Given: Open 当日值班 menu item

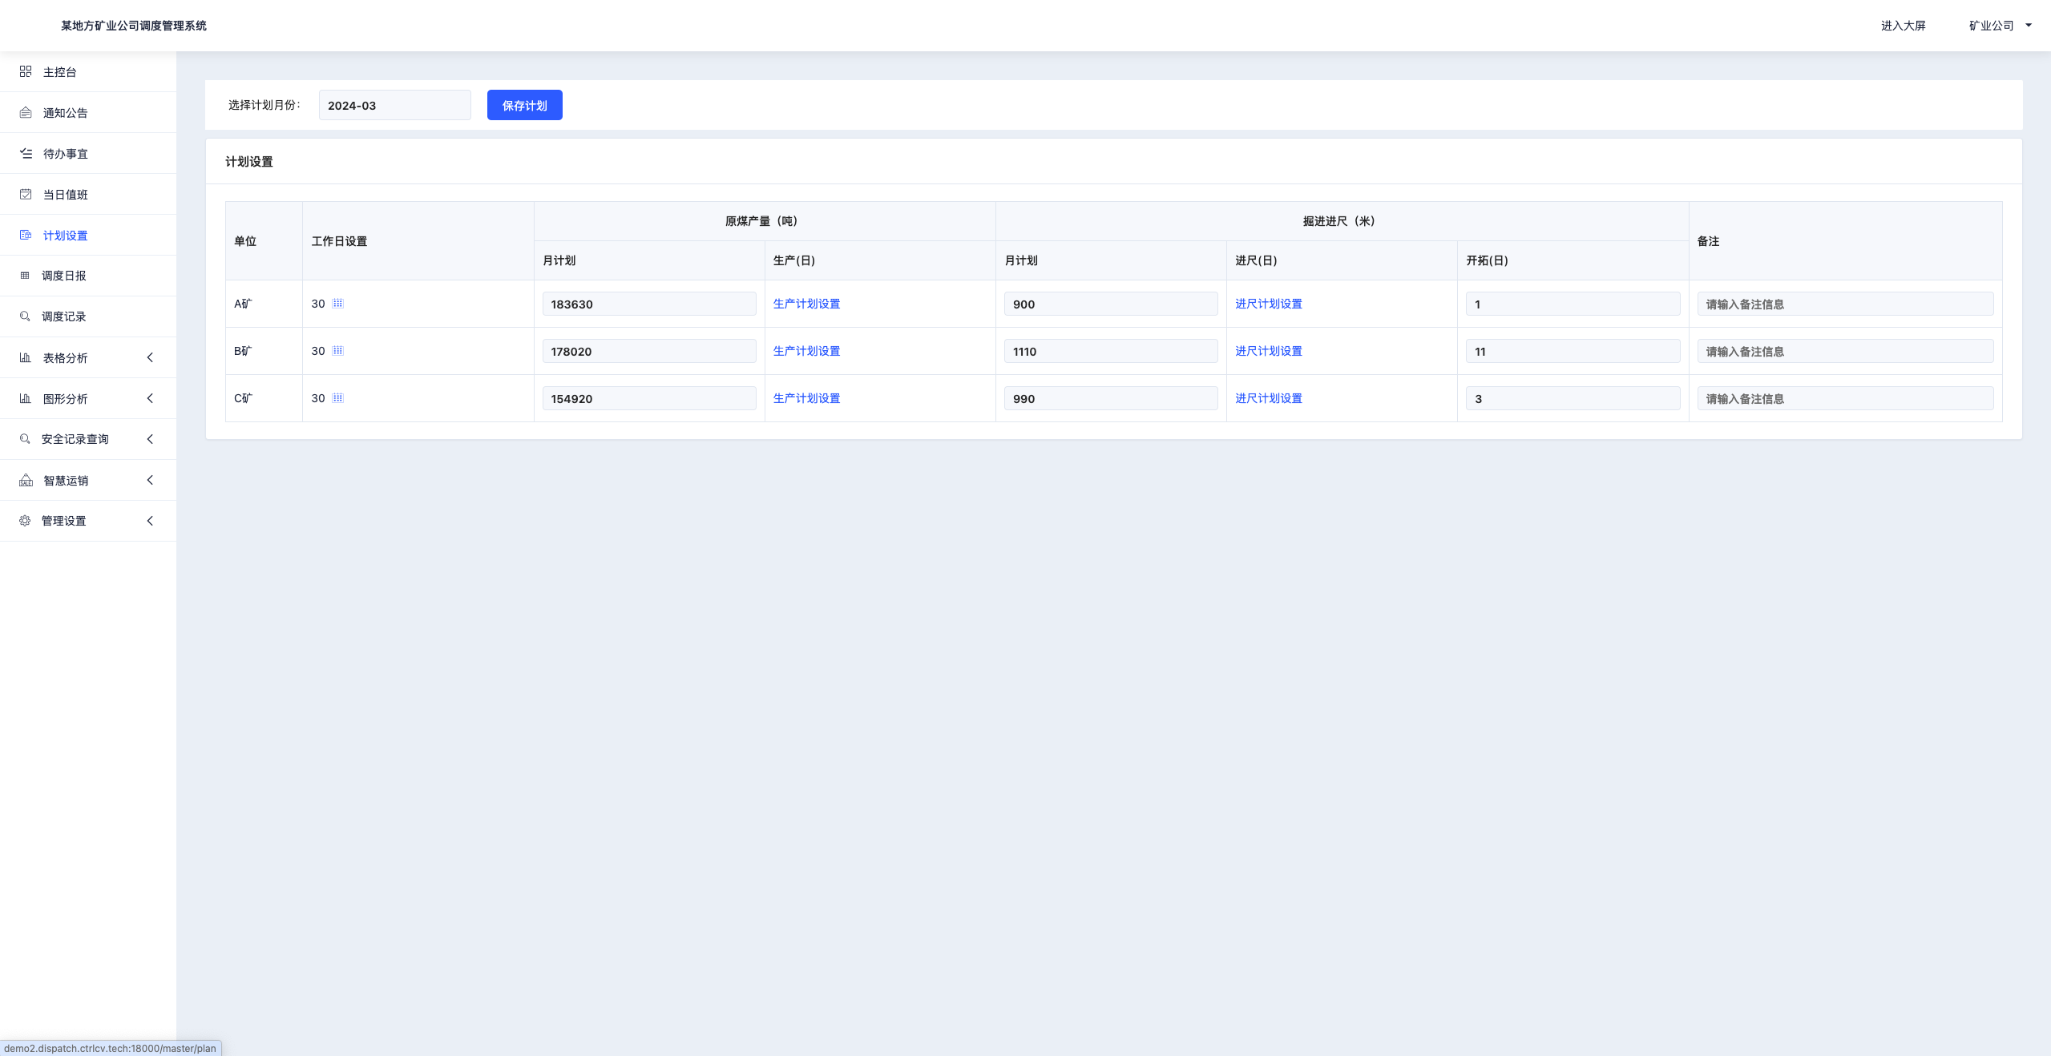Looking at the screenshot, I should pos(88,195).
